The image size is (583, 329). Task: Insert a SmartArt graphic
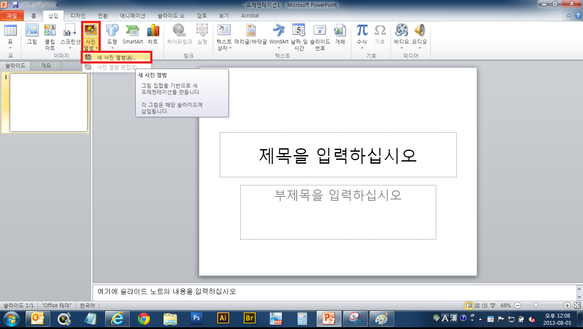click(133, 34)
